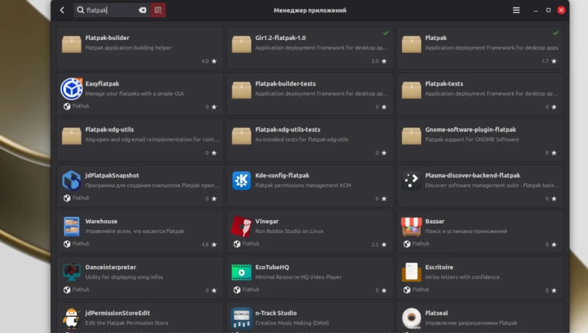The width and height of the screenshot is (588, 333).
Task: Clear the flatpak search text
Action: click(x=142, y=10)
